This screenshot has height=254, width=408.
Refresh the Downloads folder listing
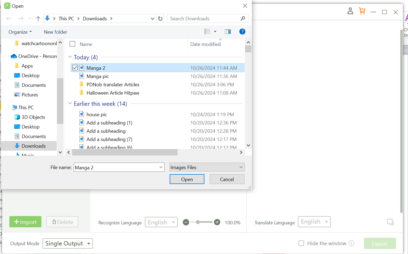[x=160, y=19]
